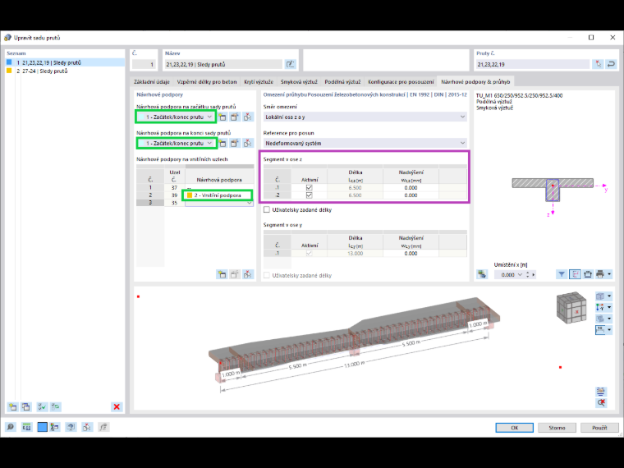Click the 2 - Vnitřní podpora cell
Viewport: 624px width, 468px height.
coord(218,195)
